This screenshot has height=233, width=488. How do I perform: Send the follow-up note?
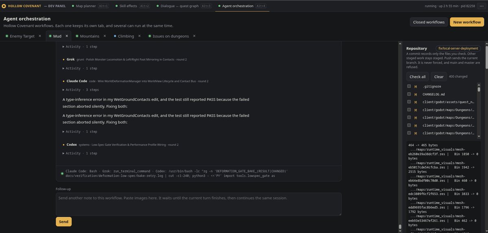point(64,222)
